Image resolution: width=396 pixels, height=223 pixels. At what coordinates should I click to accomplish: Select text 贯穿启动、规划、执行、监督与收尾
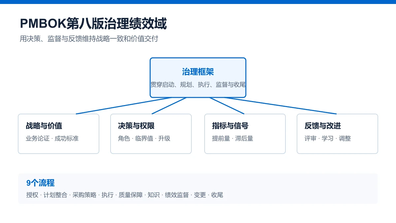coord(198,85)
